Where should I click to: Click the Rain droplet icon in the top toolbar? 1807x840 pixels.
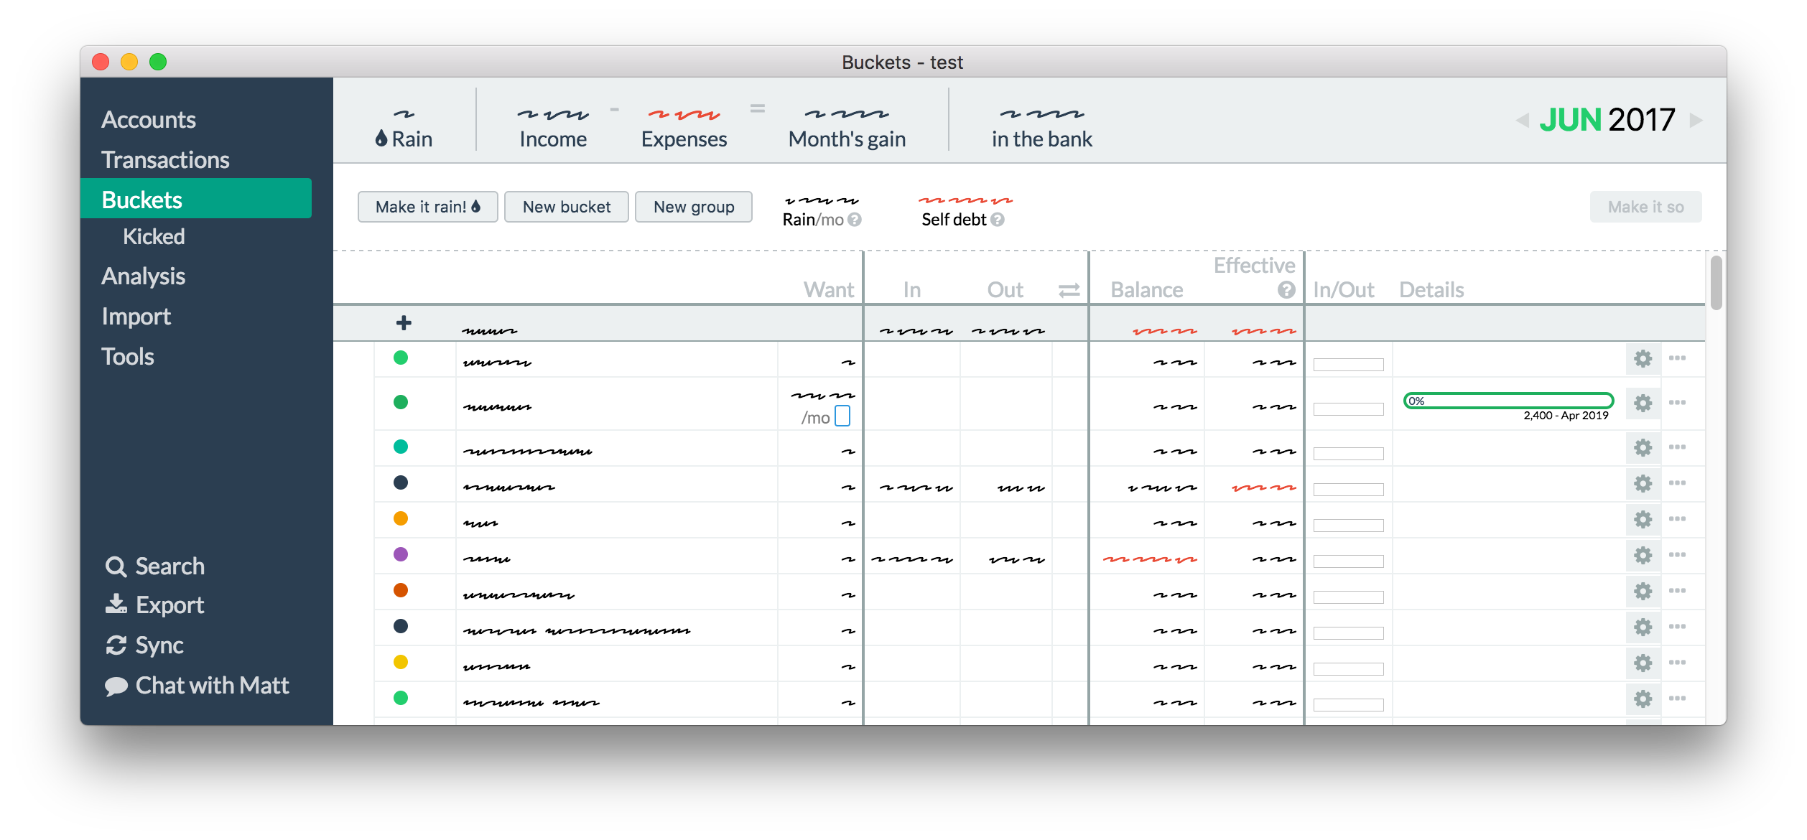point(381,139)
